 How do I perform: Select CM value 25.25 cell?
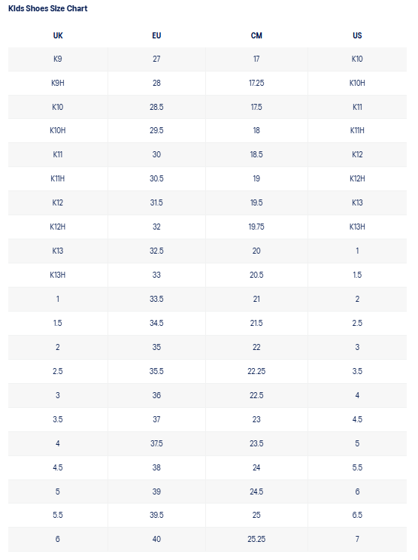(x=256, y=539)
